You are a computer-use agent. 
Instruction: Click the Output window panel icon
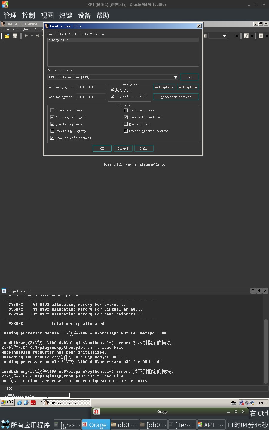4,291
